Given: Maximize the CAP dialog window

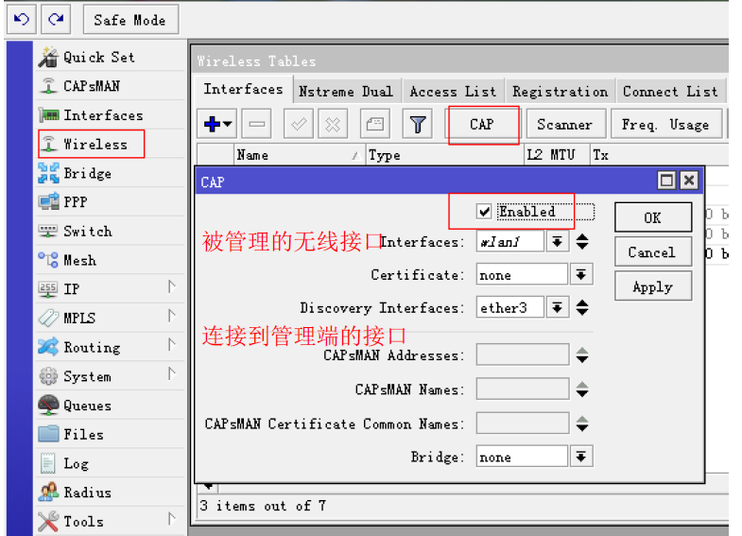Looking at the screenshot, I should [666, 181].
